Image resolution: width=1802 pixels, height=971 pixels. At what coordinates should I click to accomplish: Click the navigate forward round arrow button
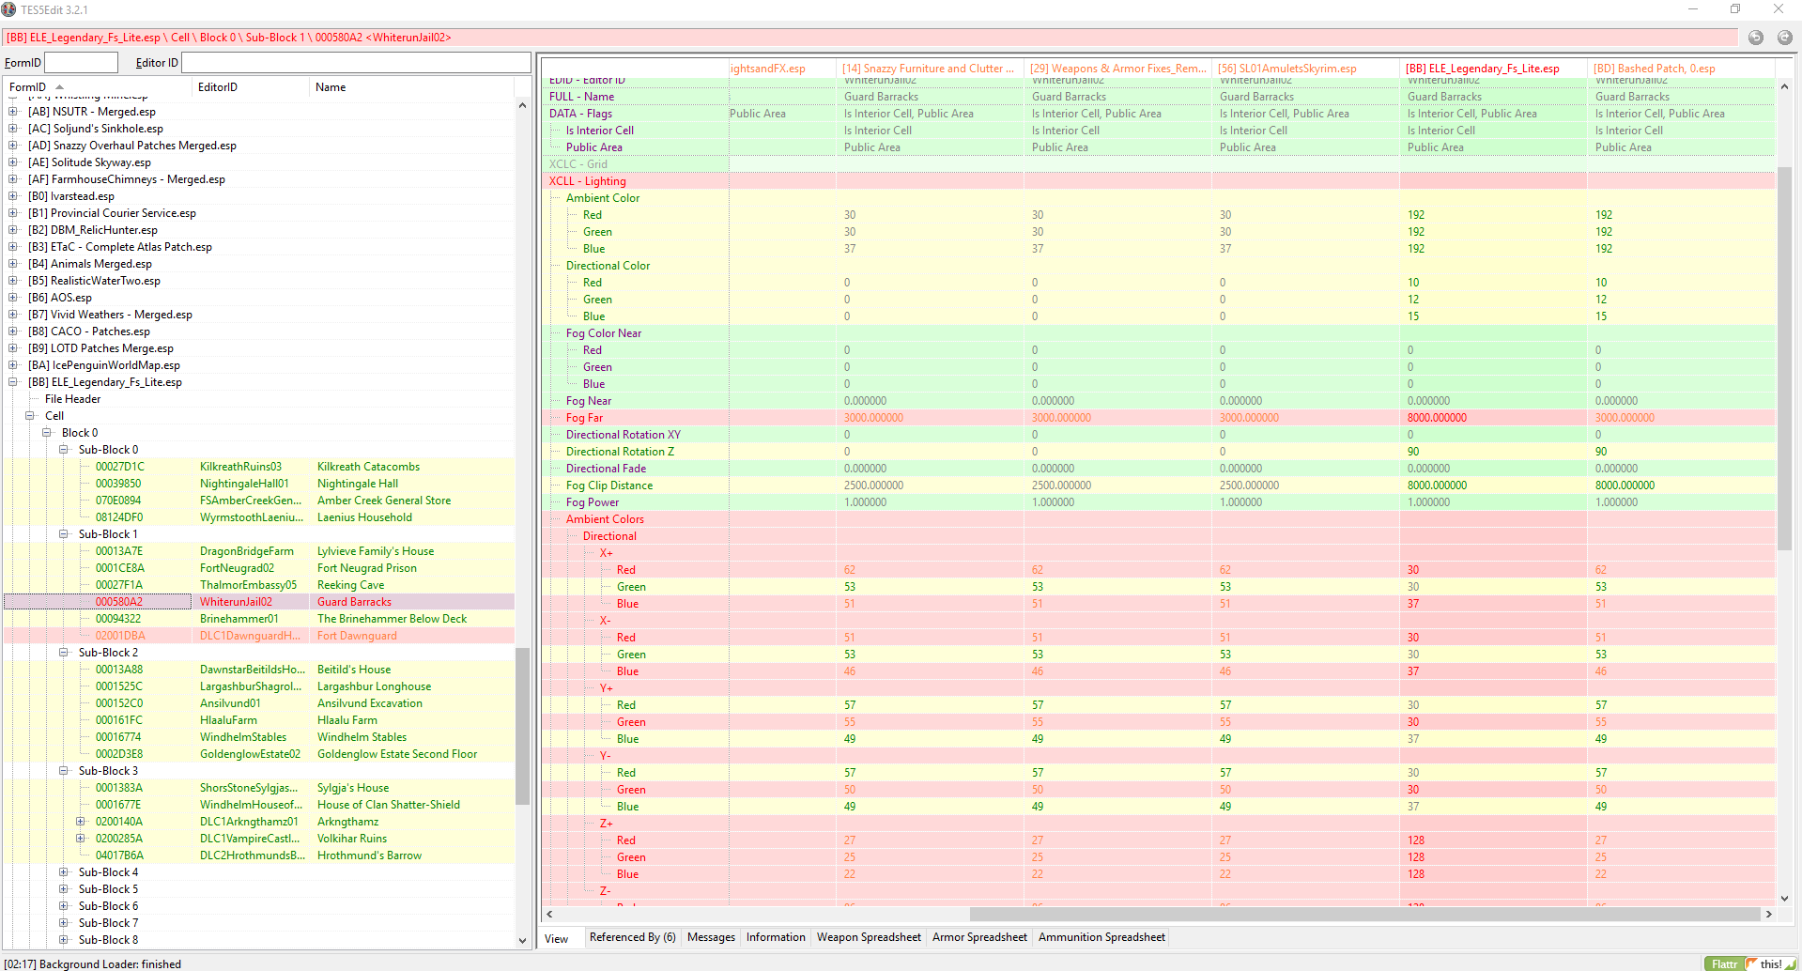(1784, 38)
